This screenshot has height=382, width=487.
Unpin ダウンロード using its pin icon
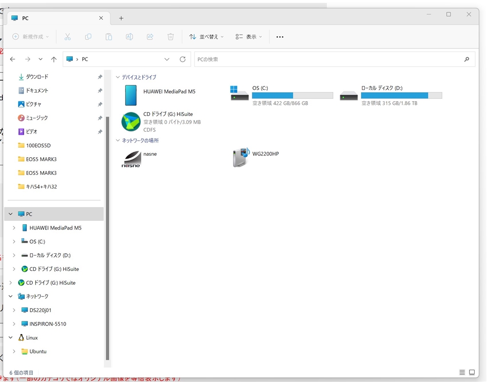100,76
